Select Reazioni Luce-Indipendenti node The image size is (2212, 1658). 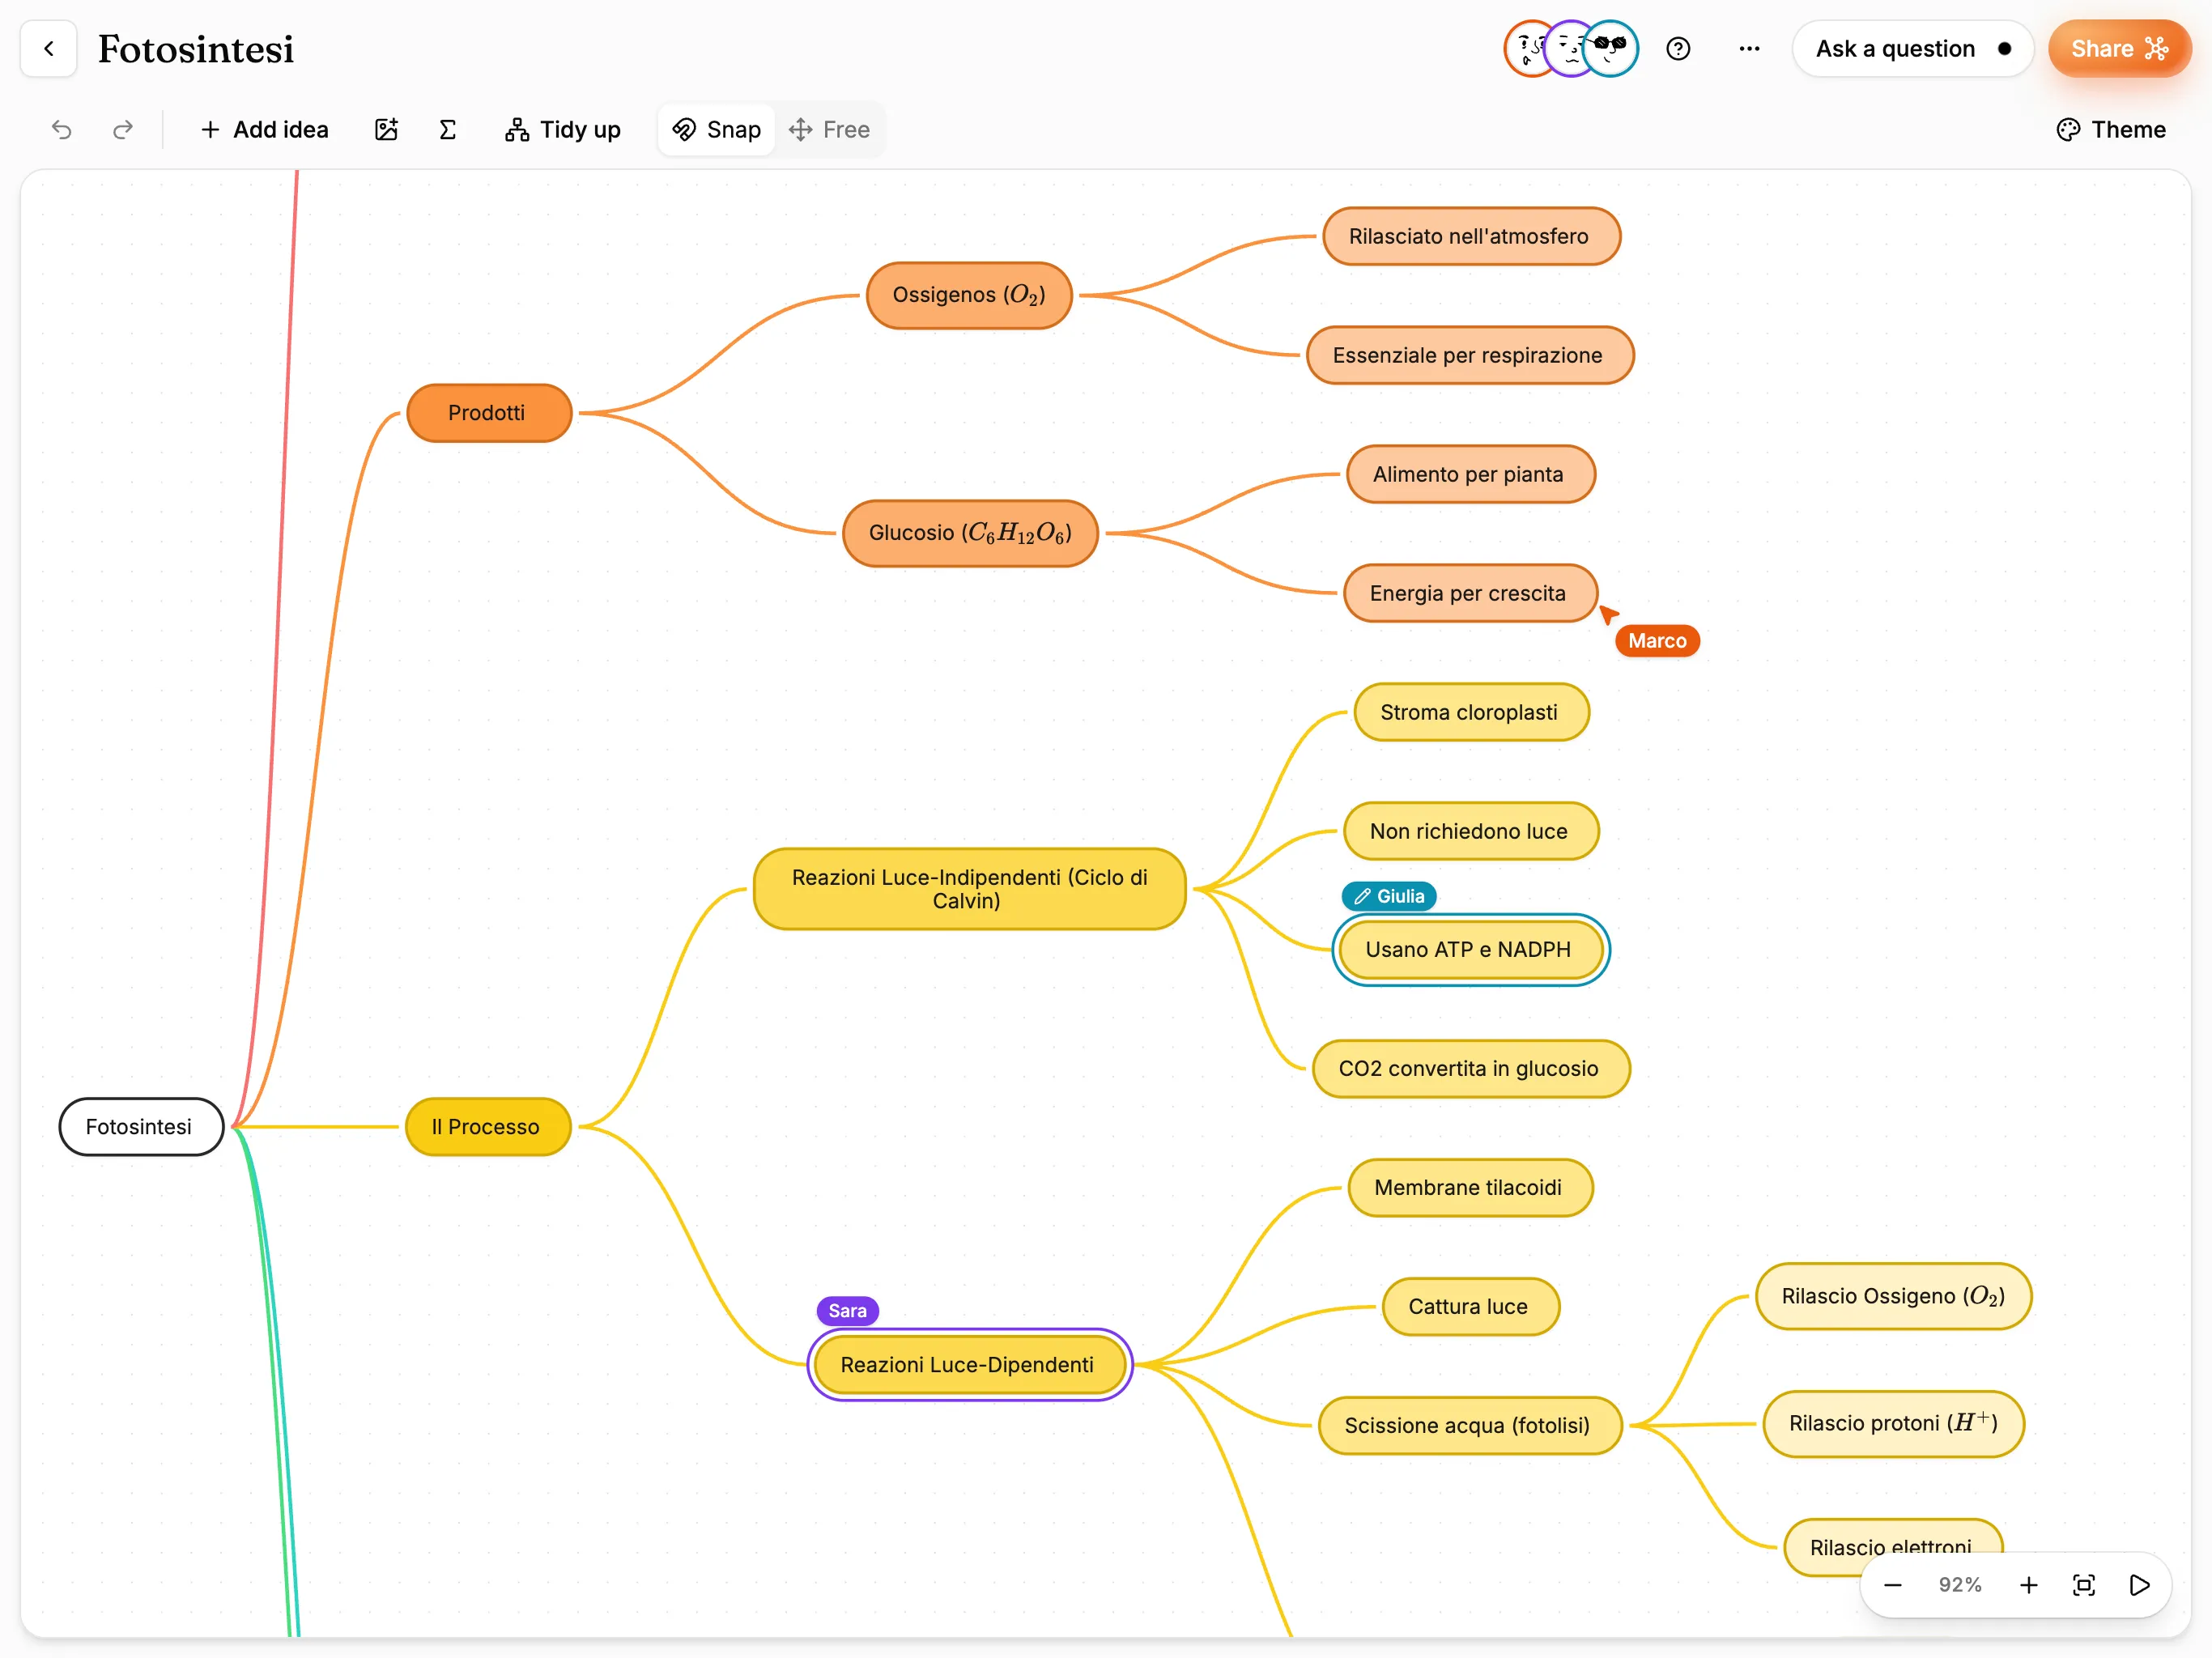click(969, 889)
